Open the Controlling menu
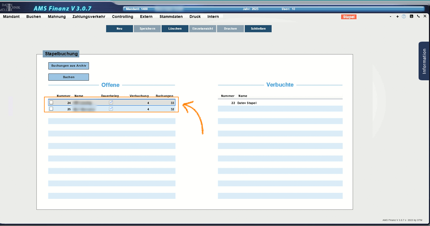The width and height of the screenshot is (430, 226). point(122,17)
